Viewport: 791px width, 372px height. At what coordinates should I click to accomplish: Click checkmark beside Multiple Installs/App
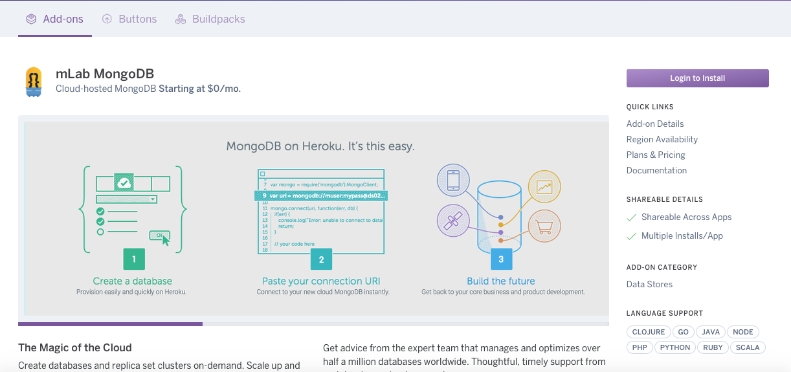pos(631,237)
